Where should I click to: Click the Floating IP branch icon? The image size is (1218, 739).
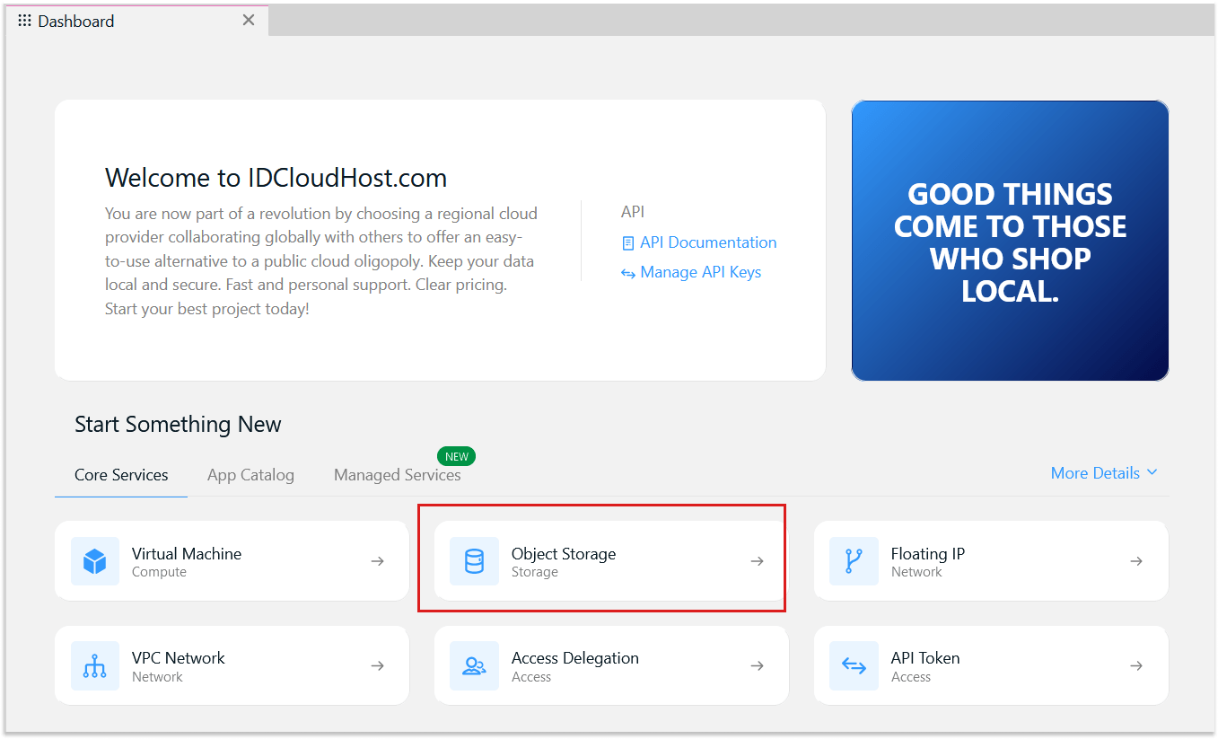853,561
